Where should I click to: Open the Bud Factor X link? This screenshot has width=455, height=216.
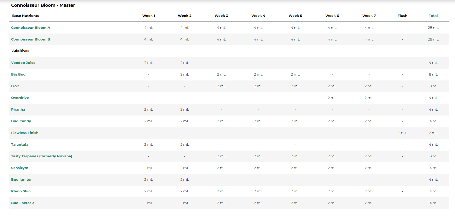23,203
